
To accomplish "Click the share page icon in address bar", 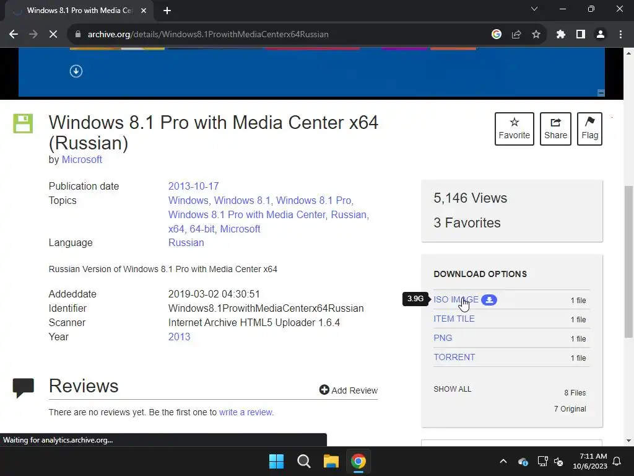I will tap(516, 35).
